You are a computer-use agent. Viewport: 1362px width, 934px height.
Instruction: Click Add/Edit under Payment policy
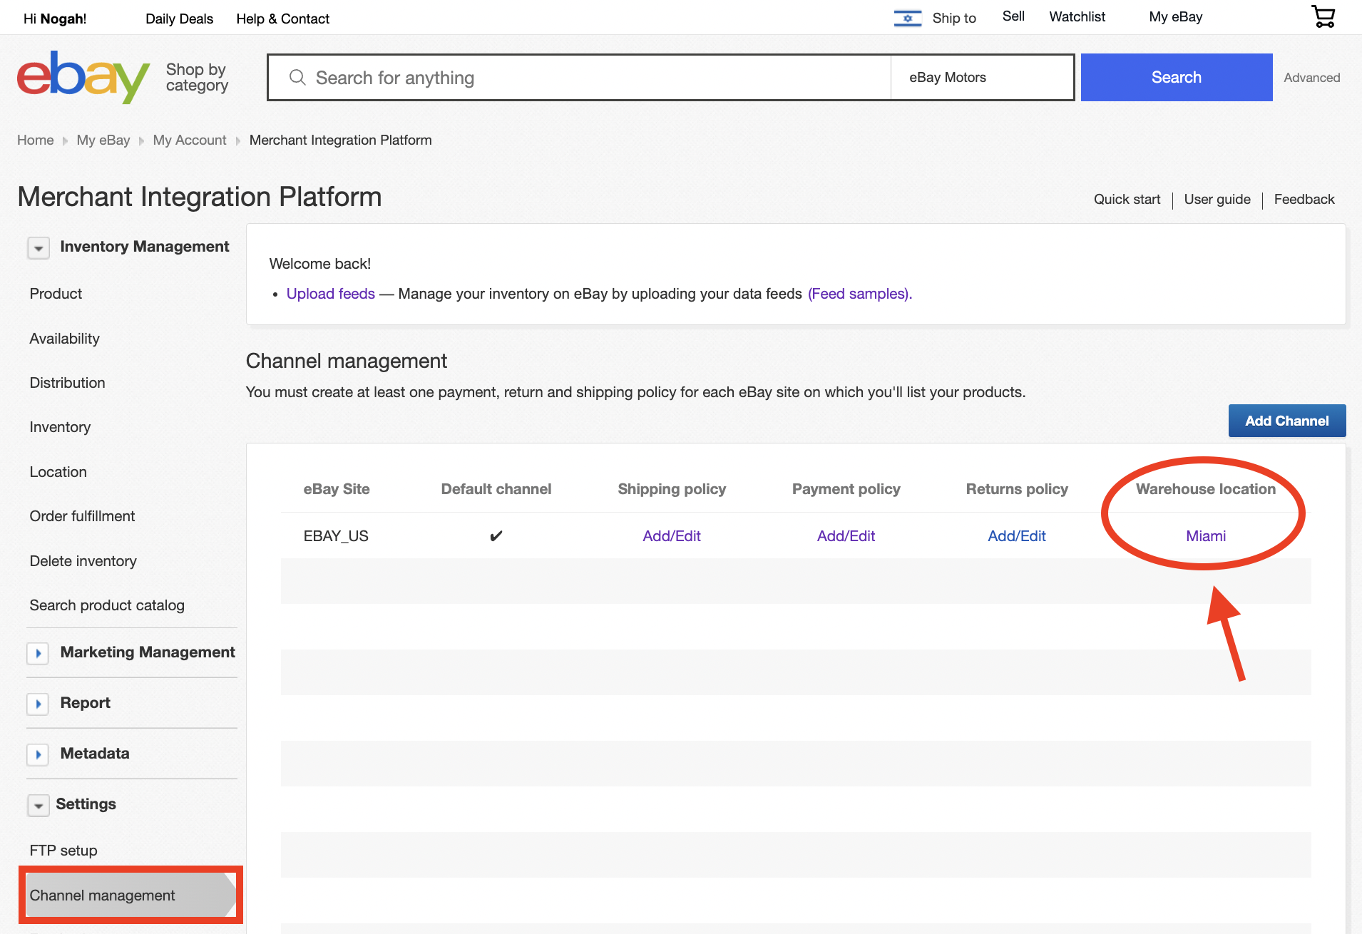(x=846, y=536)
